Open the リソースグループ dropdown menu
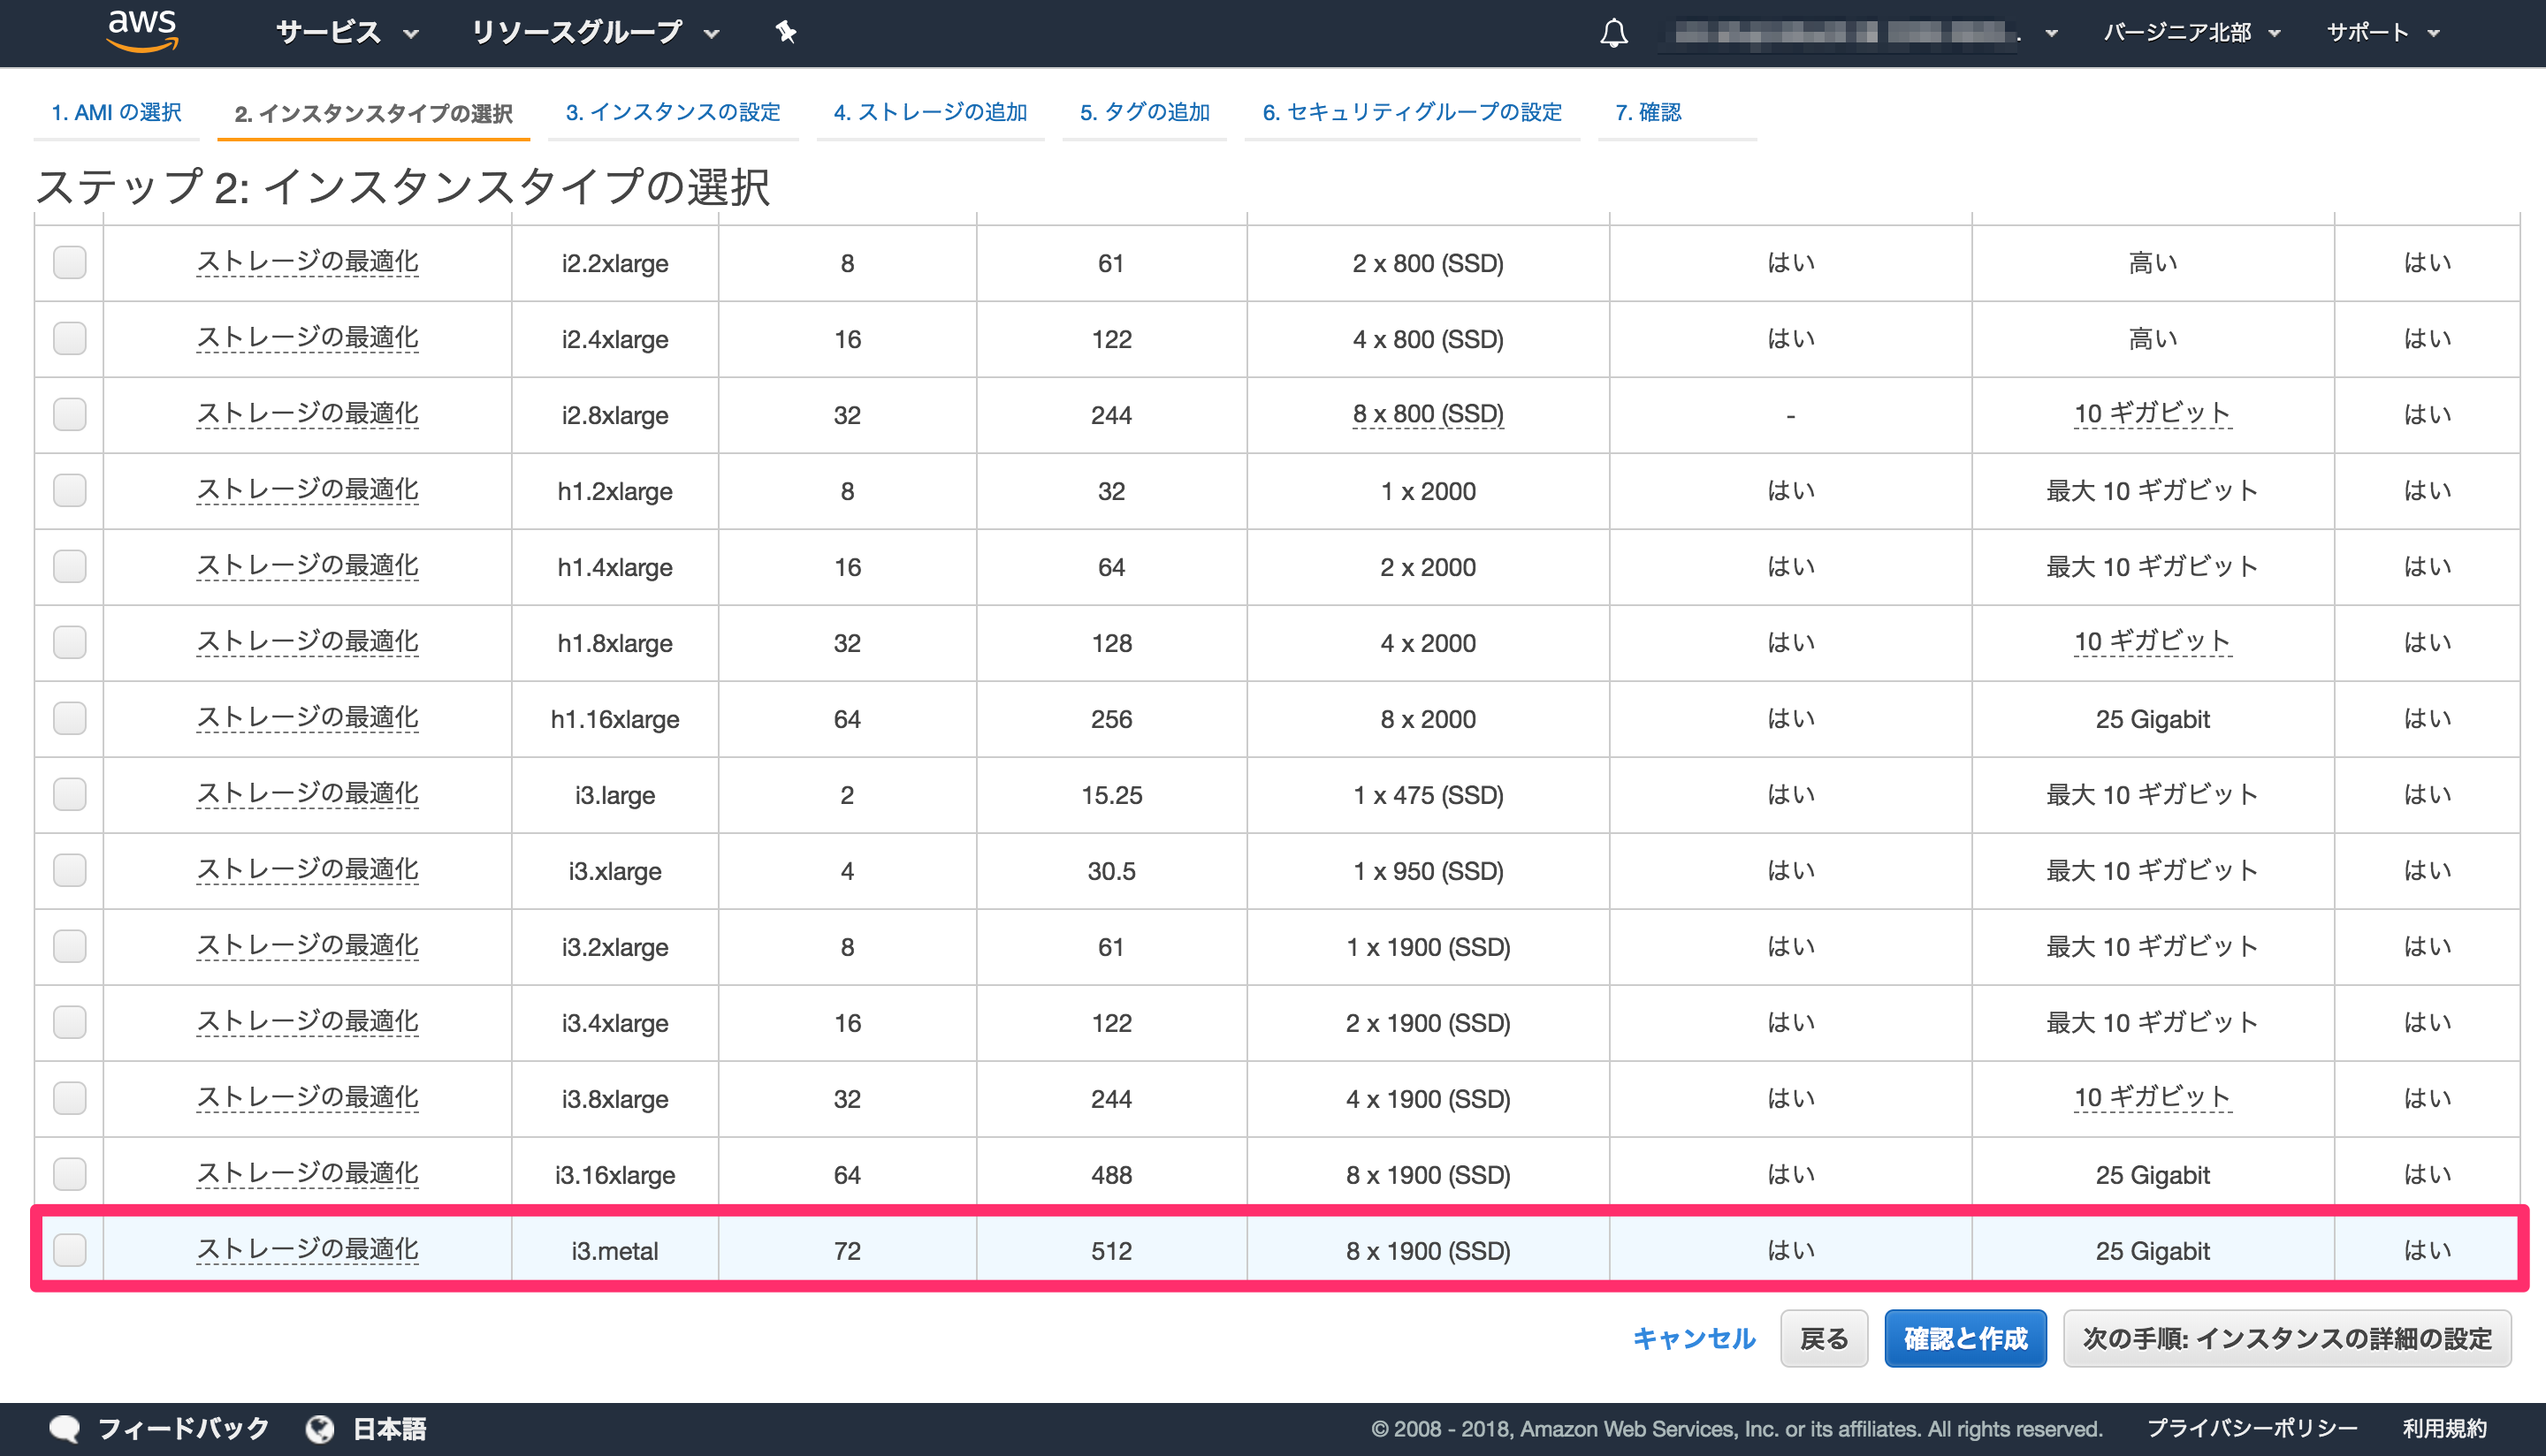This screenshot has width=2546, height=1456. pos(595,32)
